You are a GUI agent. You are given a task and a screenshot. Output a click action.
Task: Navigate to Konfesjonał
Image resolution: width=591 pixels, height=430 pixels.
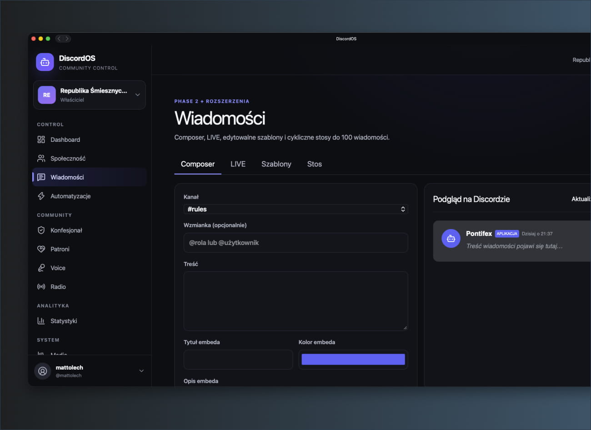click(x=90, y=230)
